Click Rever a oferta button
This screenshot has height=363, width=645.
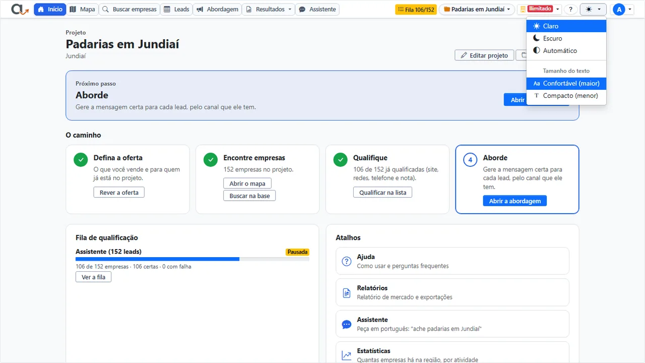tap(119, 192)
